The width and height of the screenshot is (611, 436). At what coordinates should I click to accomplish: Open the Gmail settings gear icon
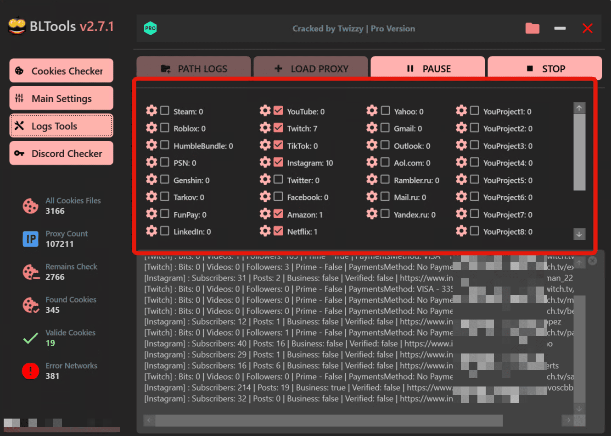(372, 128)
